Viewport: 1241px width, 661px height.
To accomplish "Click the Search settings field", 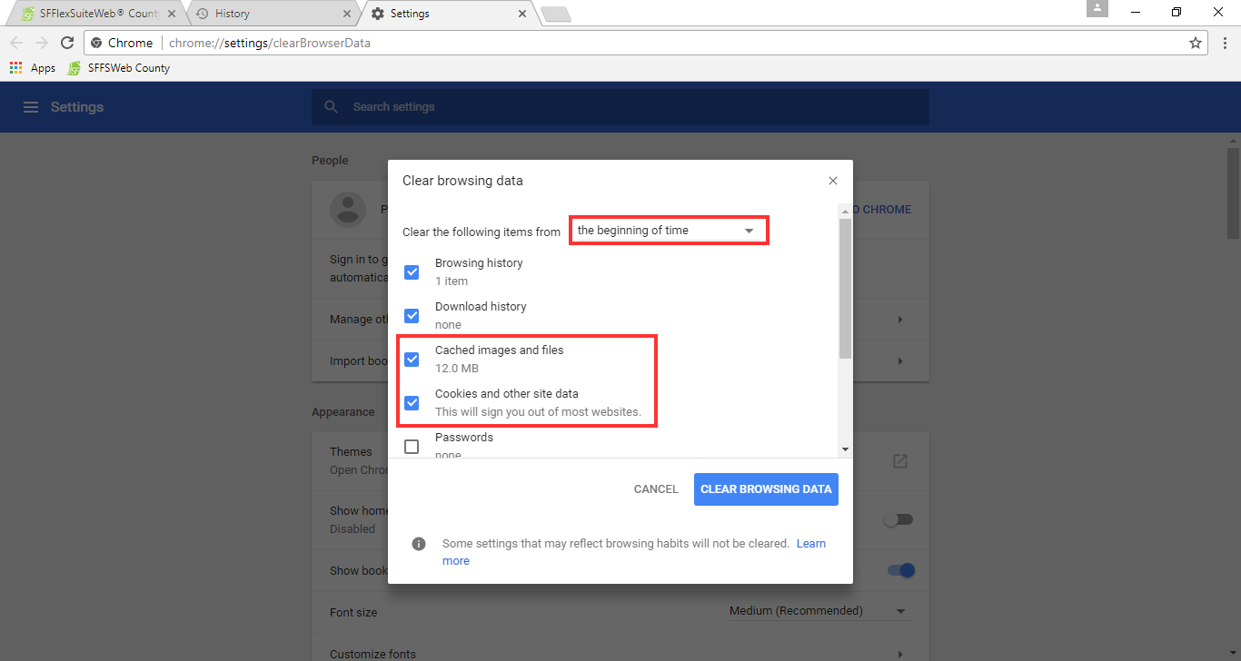I will (620, 107).
